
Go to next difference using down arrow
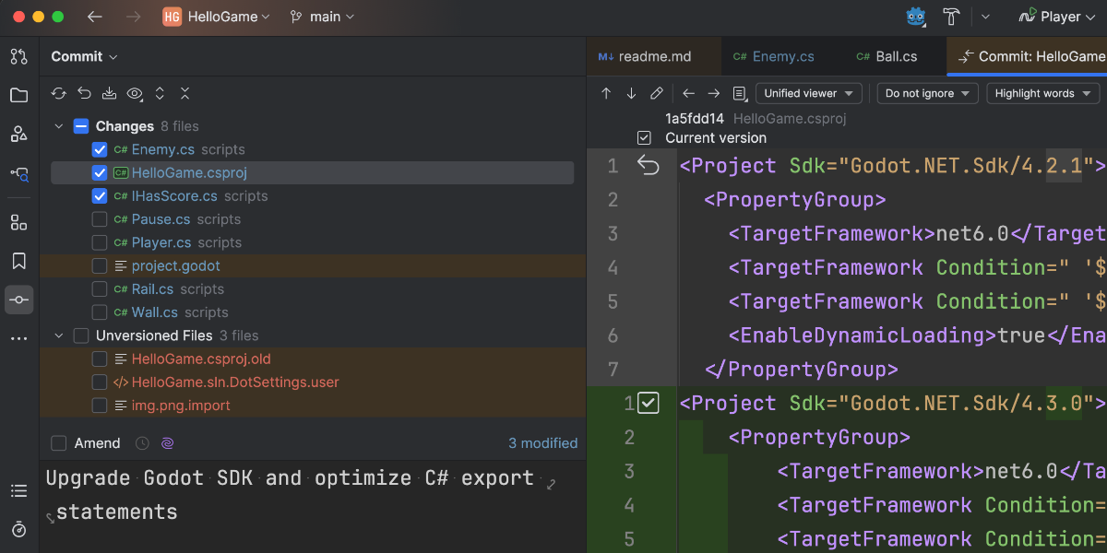click(x=631, y=93)
